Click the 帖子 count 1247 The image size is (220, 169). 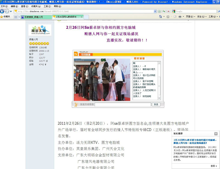click(42, 54)
